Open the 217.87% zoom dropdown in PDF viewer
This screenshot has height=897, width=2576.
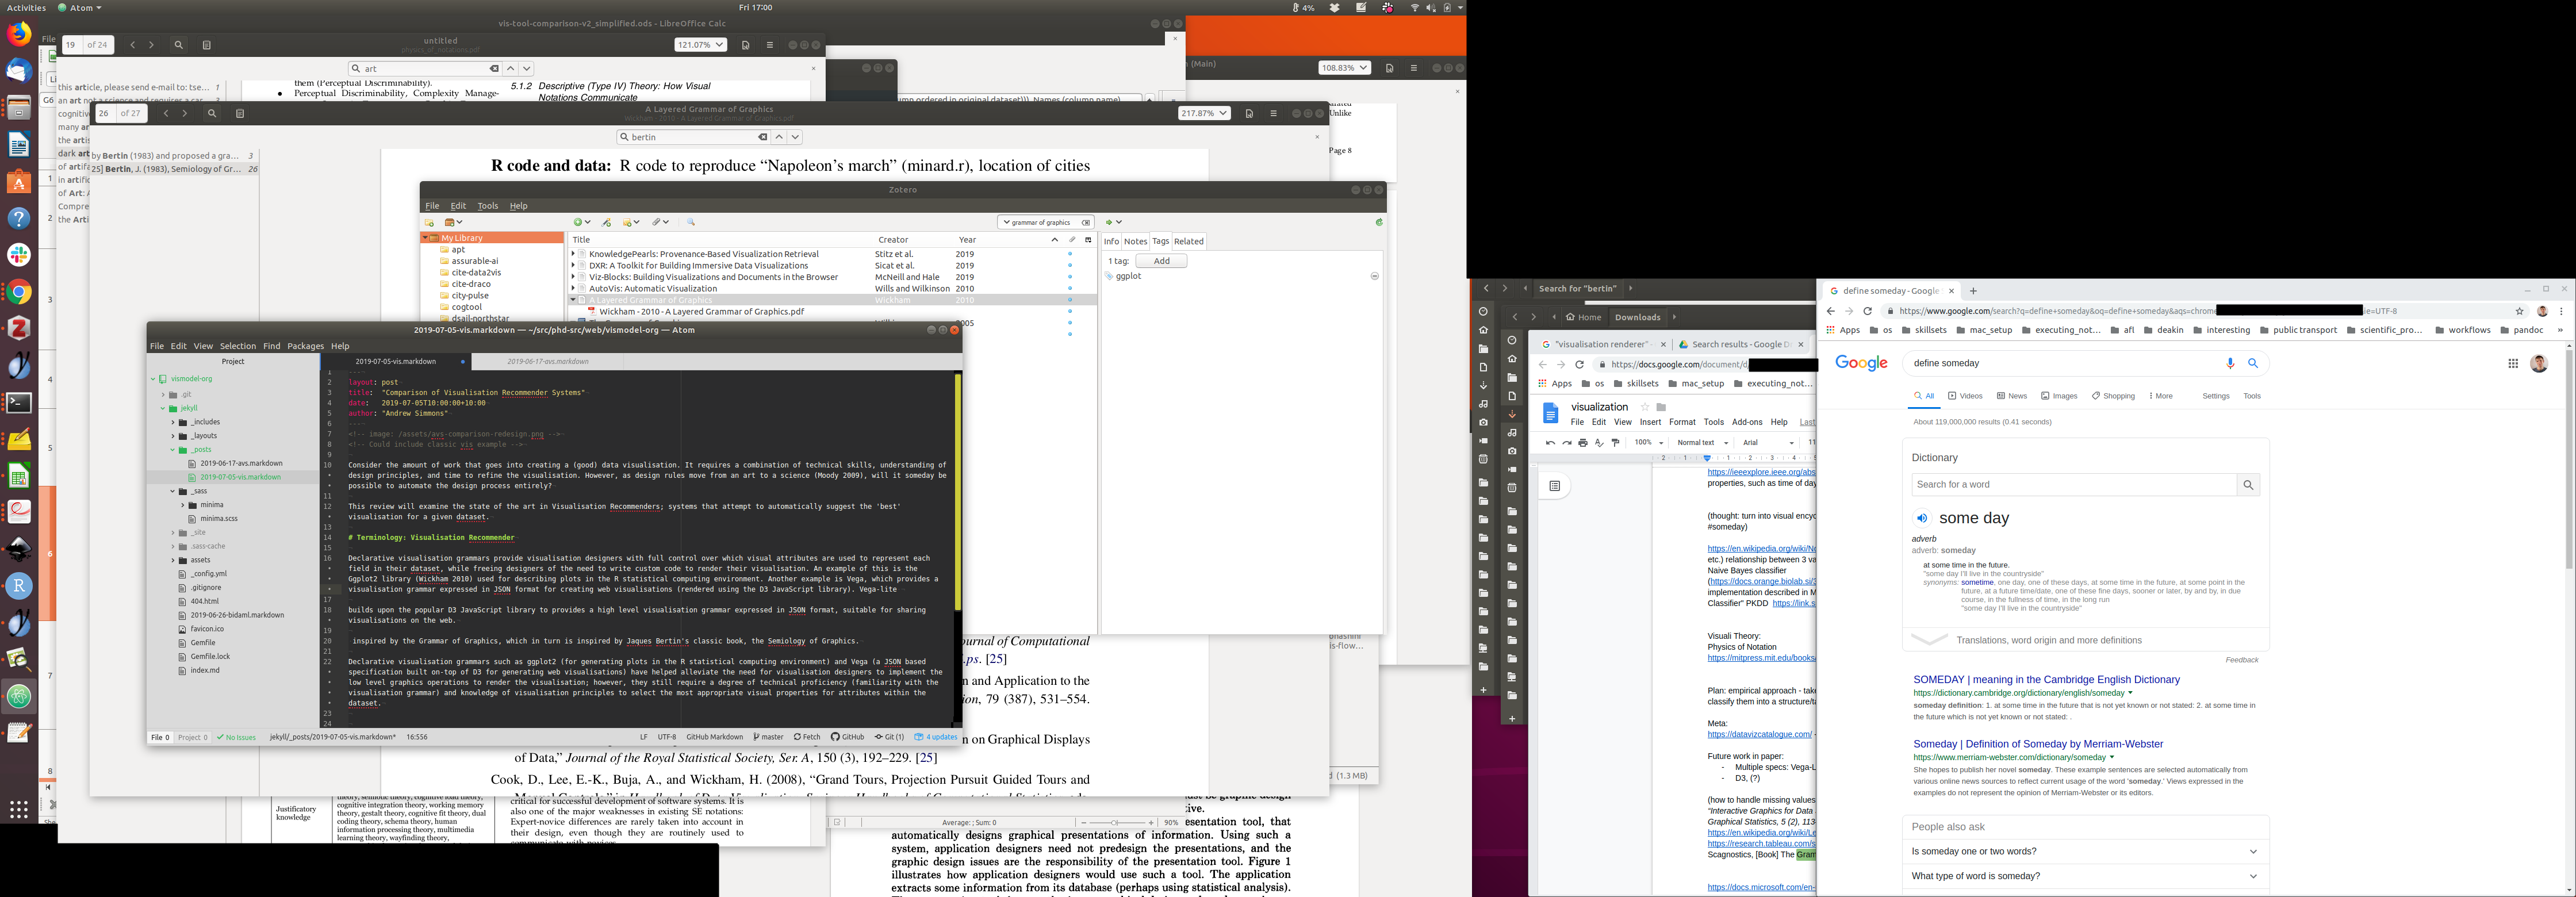pyautogui.click(x=1204, y=113)
